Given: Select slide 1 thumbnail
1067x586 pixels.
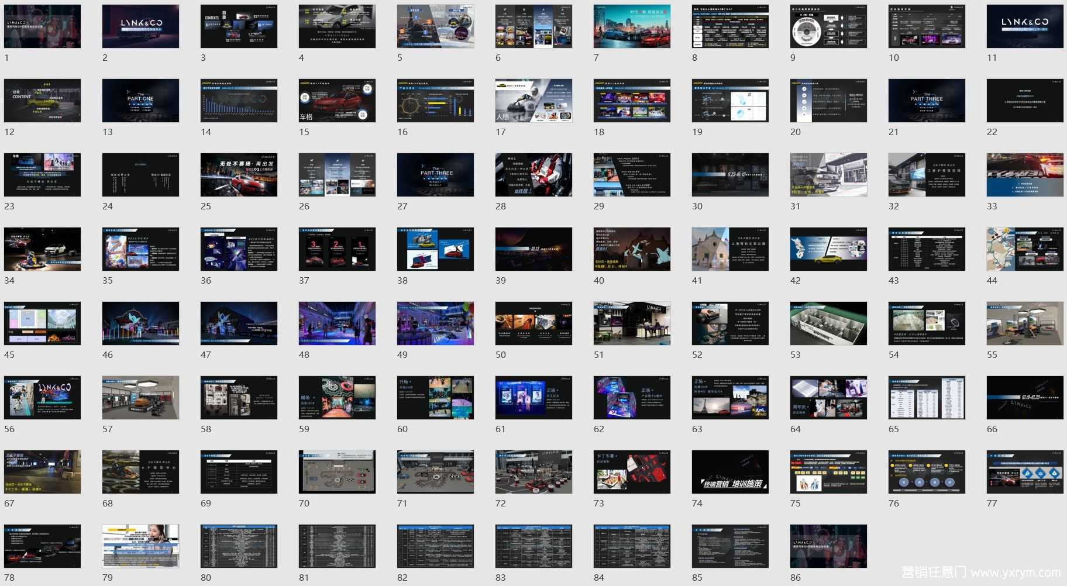Looking at the screenshot, I should coord(42,26).
